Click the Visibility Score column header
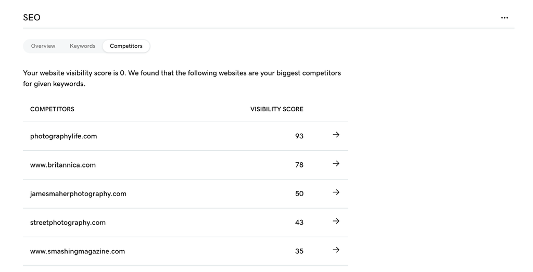This screenshot has width=533, height=272. point(276,109)
